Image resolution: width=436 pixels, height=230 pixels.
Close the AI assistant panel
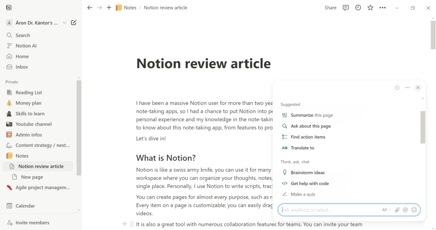click(x=418, y=88)
